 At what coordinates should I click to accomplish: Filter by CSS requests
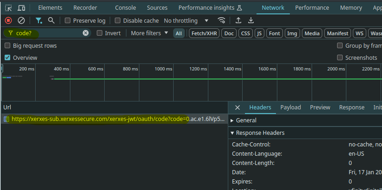click(245, 33)
